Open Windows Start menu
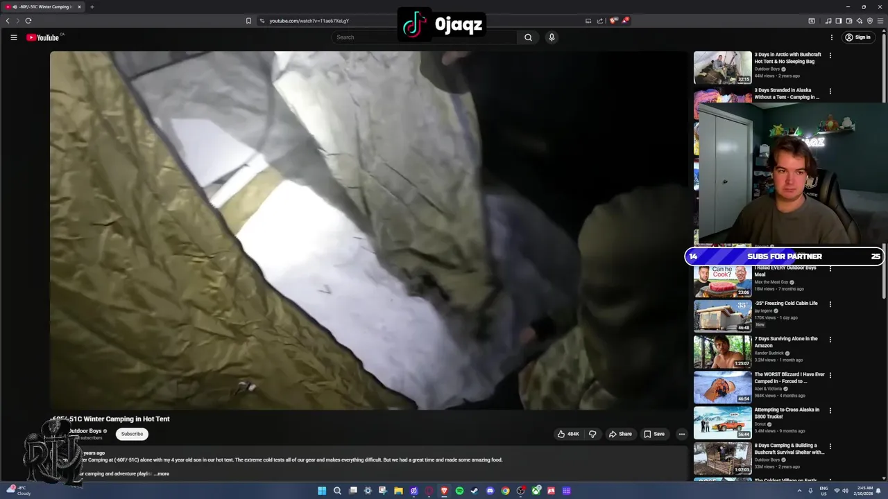This screenshot has width=888, height=499. point(322,491)
